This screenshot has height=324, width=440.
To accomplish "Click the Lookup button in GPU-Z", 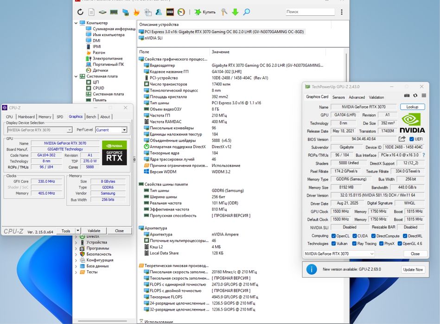I will point(412,107).
